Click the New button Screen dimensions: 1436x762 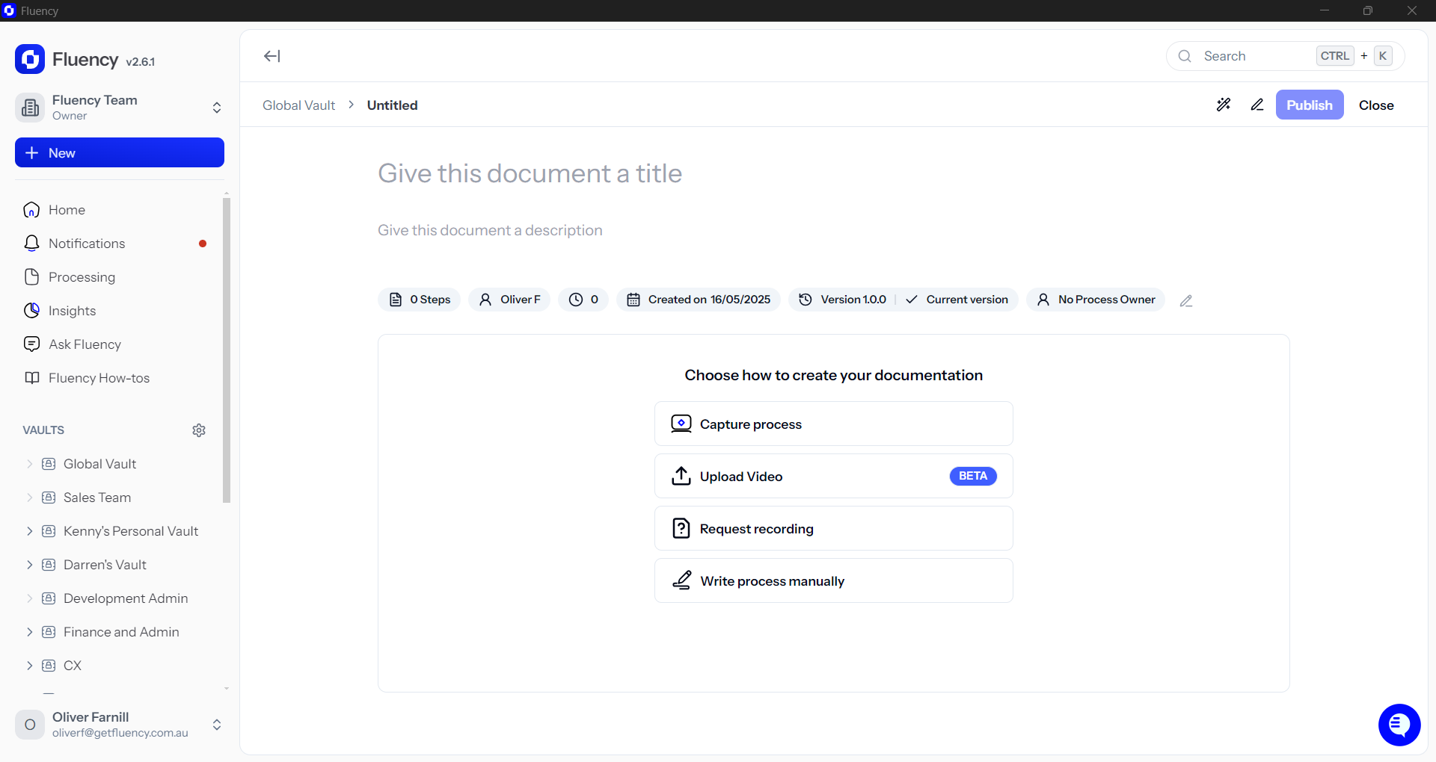click(120, 152)
